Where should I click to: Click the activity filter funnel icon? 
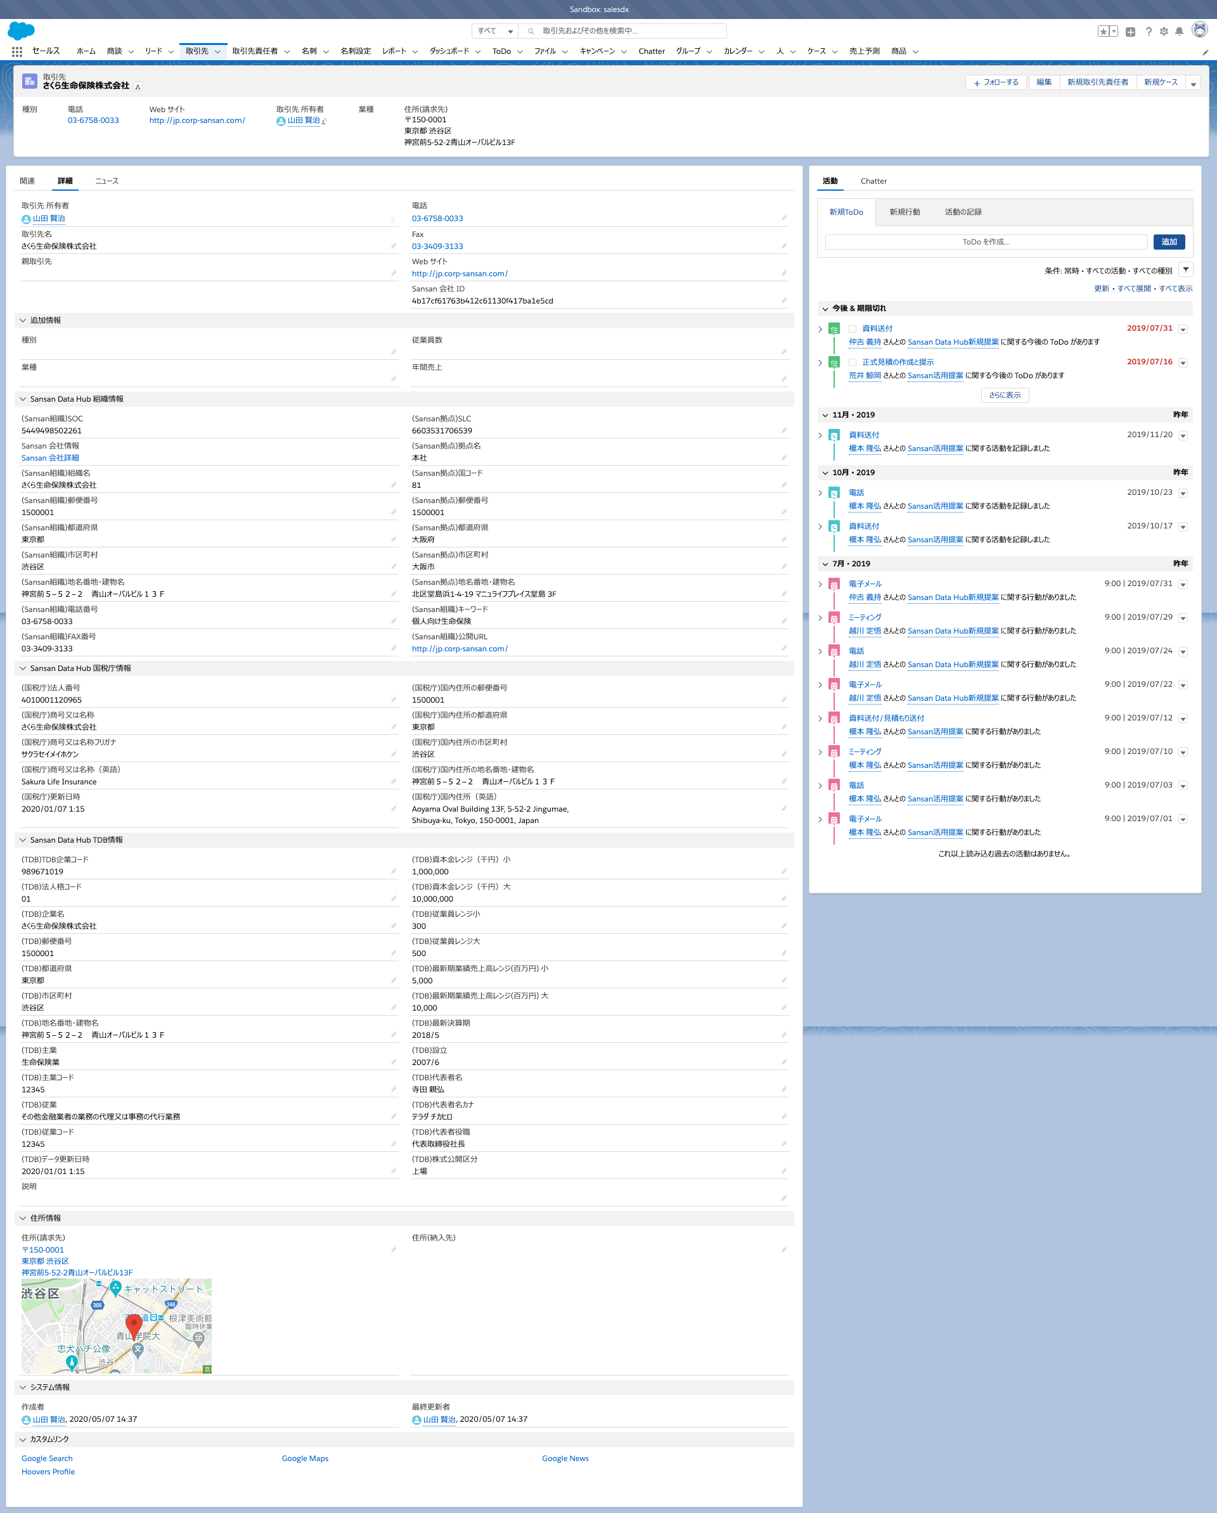[1185, 270]
